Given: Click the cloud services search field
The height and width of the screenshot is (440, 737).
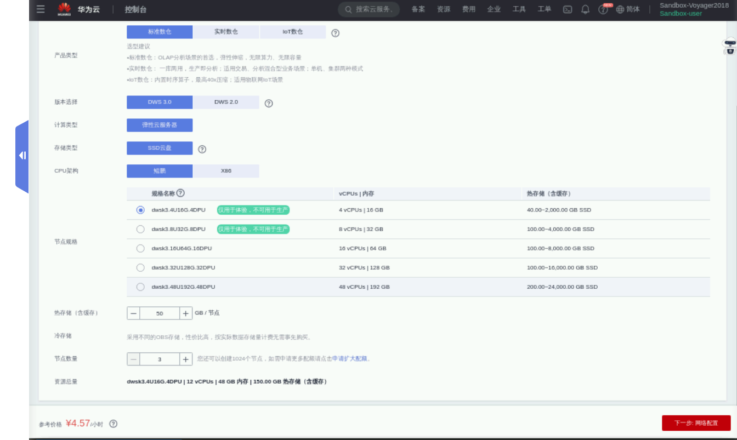Looking at the screenshot, I should (368, 9).
